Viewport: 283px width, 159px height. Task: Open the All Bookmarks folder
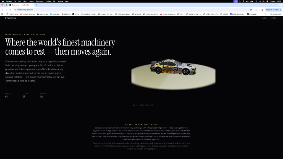pos(276,14)
